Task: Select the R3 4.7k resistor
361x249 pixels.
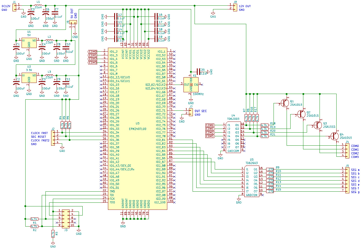Action: (53, 234)
